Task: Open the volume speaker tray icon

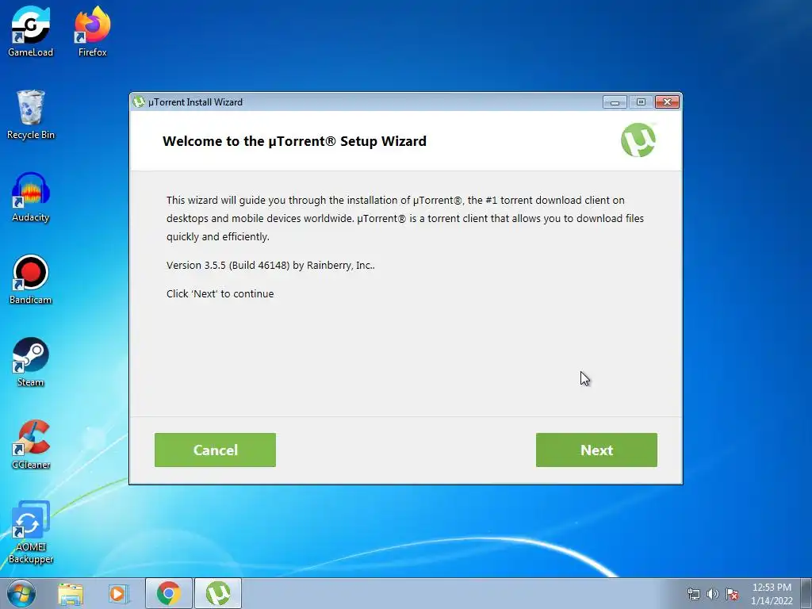Action: [x=713, y=594]
